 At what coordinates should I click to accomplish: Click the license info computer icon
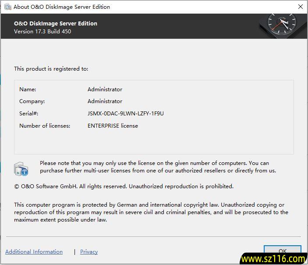point(21,168)
